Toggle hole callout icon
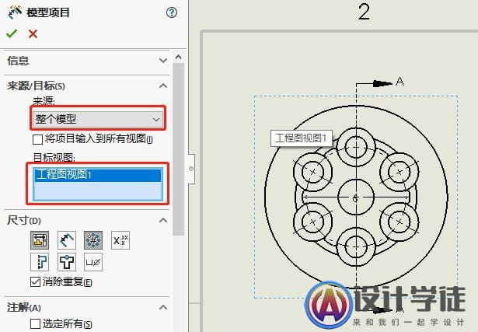 [93, 262]
